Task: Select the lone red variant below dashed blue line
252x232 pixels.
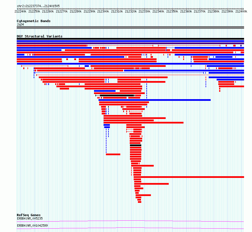Action: [113, 154]
